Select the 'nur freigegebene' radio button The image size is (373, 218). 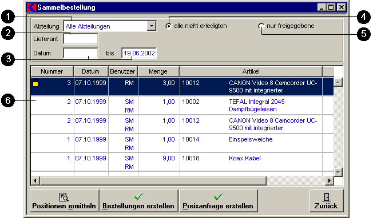(x=261, y=26)
